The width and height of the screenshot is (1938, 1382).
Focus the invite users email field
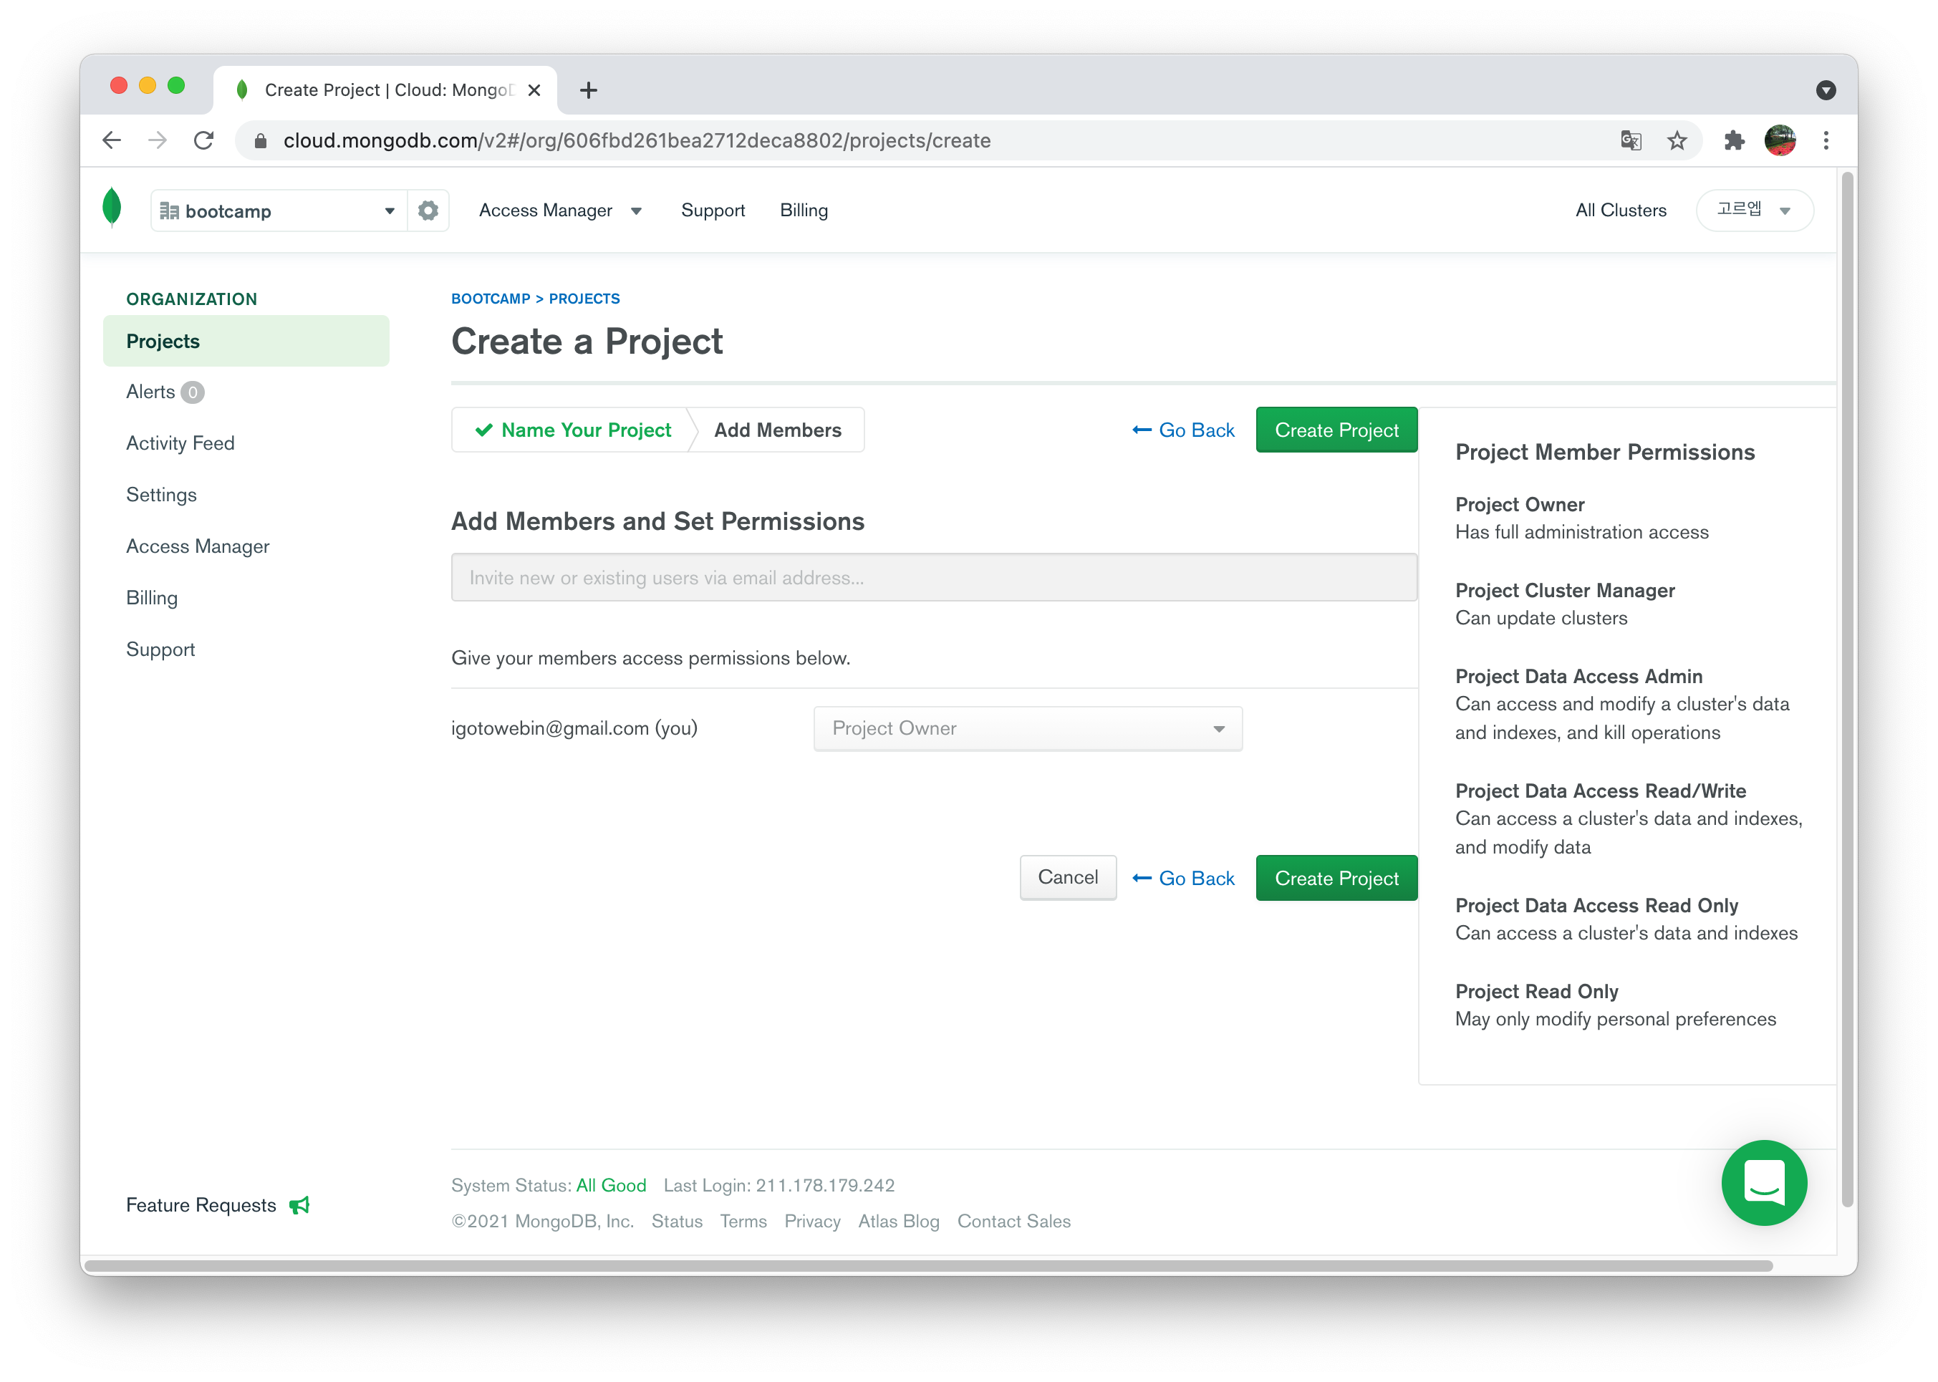(932, 578)
